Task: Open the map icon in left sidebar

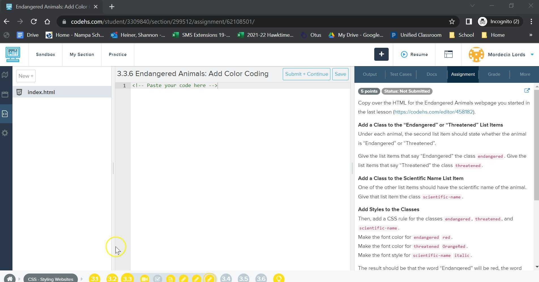Action: point(5,75)
